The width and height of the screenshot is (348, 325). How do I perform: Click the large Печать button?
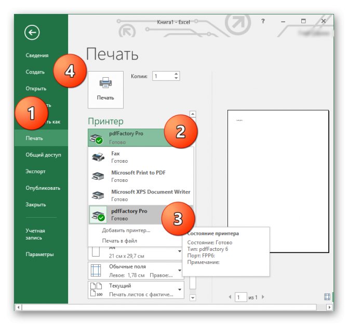coord(105,90)
